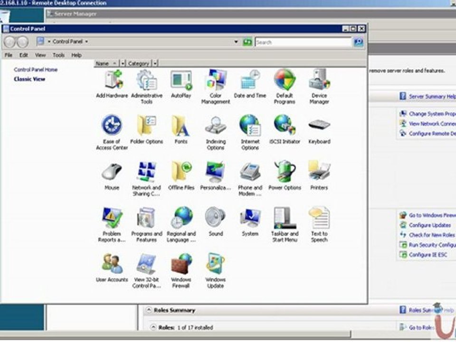Open Color Management
456x342 pixels.
pos(216,86)
